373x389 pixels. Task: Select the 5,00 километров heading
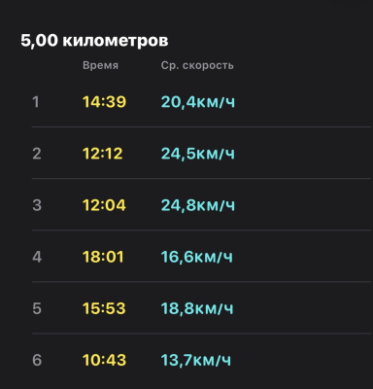[94, 41]
